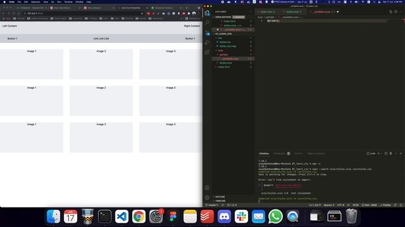Image resolution: width=405 pixels, height=227 pixels.
Task: Click the sync changes icon in status bar
Action: click(x=223, y=205)
